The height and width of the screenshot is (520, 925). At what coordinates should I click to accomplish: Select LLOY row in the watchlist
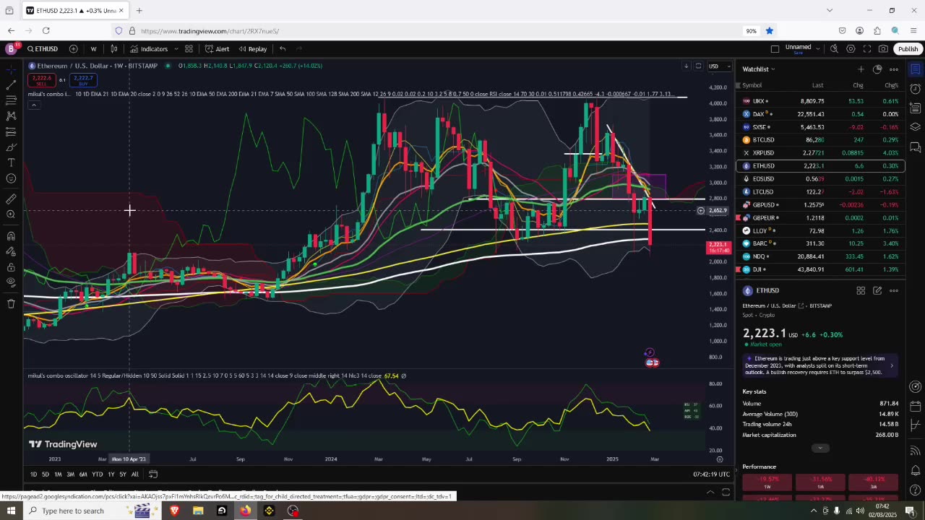click(820, 231)
